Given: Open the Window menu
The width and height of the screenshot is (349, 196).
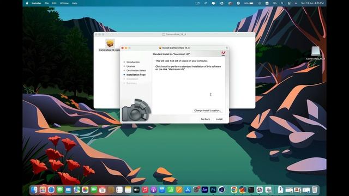Looking at the screenshot, I should pos(64,3).
